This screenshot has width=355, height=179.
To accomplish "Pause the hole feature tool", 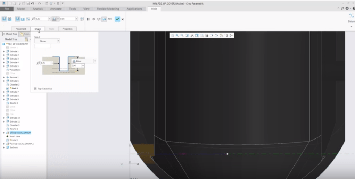I will (x=88, y=19).
